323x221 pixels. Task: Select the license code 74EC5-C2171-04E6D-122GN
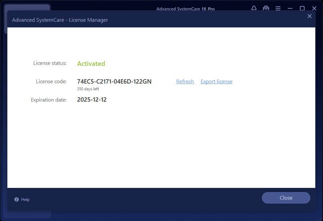pos(114,82)
